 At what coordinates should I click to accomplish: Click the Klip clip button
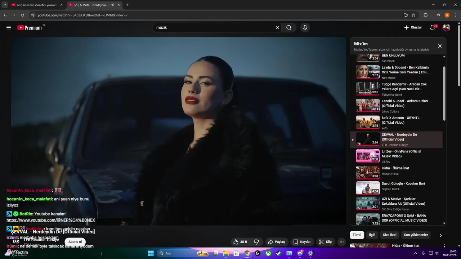pyautogui.click(x=325, y=242)
